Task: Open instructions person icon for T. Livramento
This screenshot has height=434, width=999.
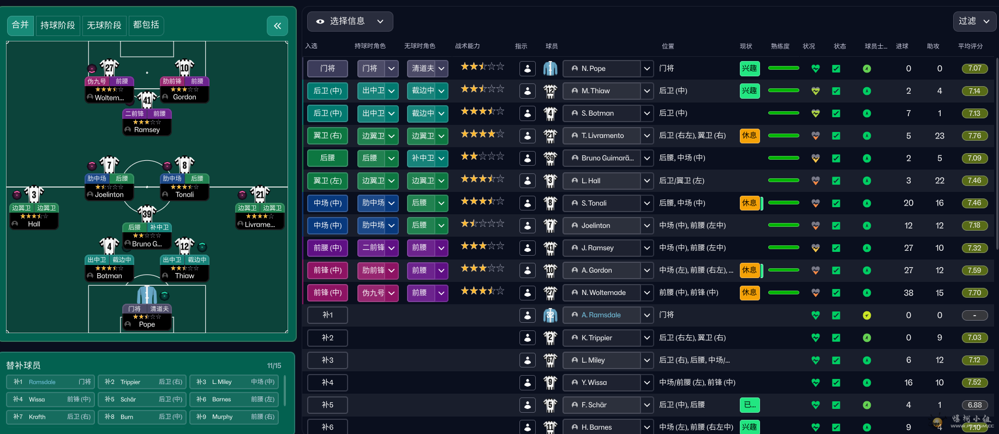Action: 528,136
